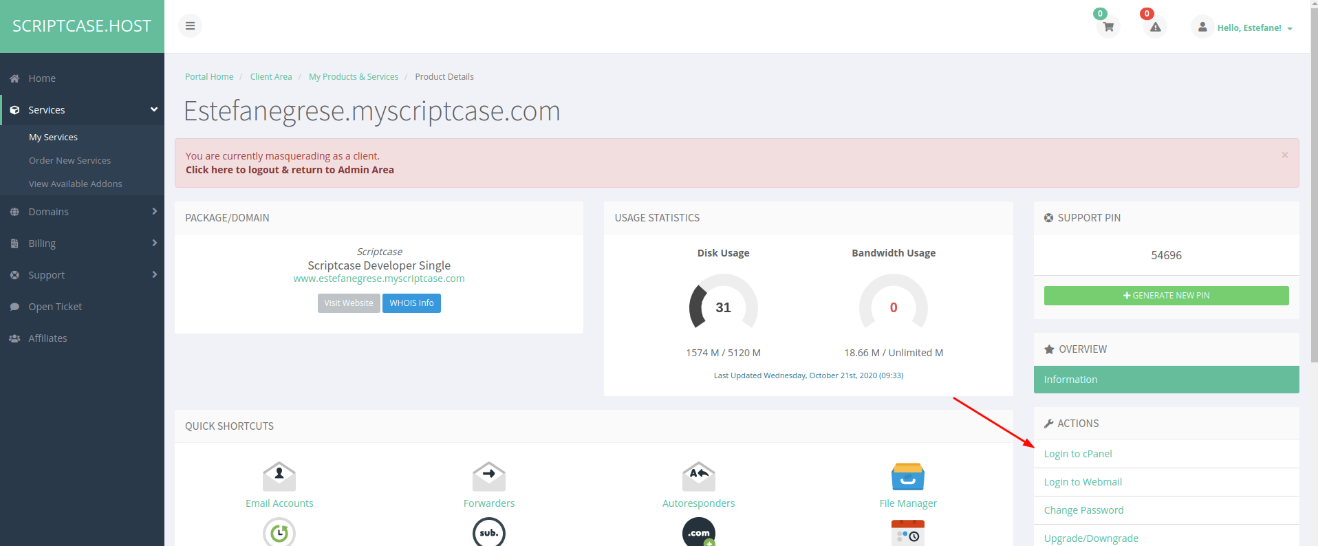The width and height of the screenshot is (1318, 546).
Task: Toggle the hamburger sidebar menu button
Action: 190,26
